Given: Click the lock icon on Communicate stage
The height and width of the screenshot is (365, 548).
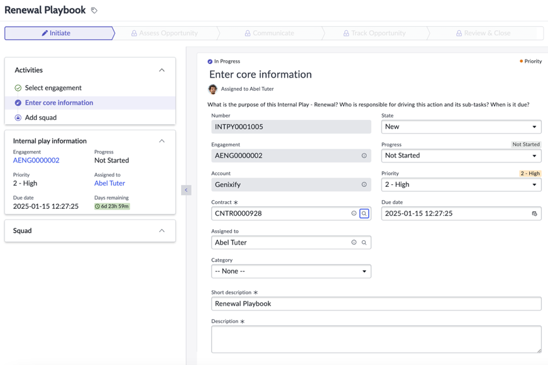Looking at the screenshot, I should point(248,33).
